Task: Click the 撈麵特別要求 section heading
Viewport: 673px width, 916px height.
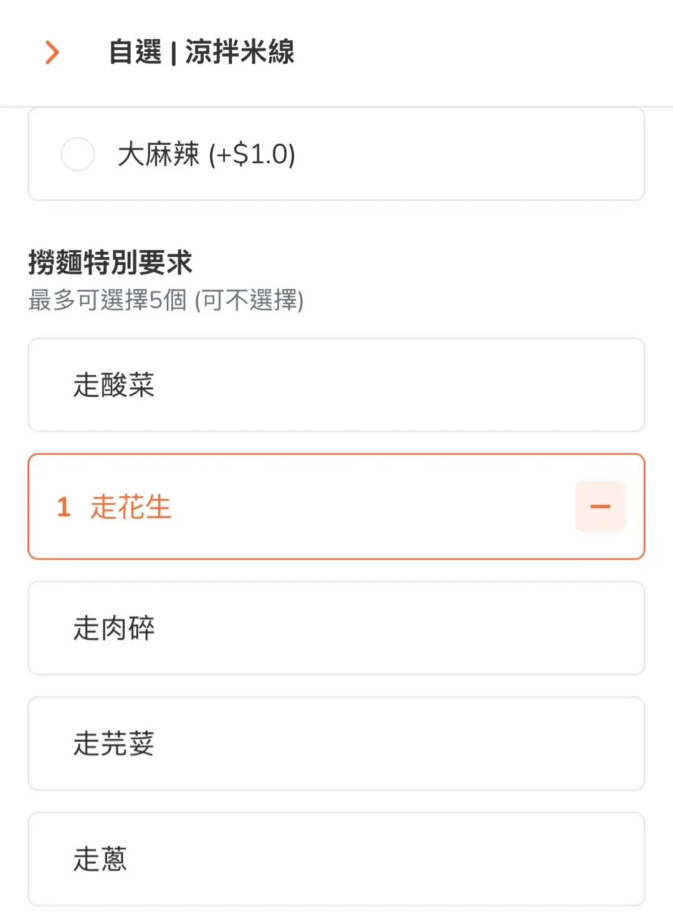Action: 110,262
